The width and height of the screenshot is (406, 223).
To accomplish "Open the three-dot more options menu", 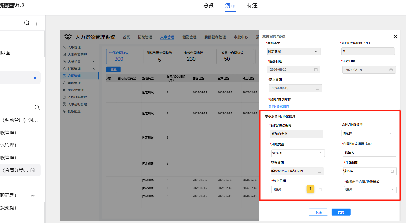I will pyautogui.click(x=37, y=23).
